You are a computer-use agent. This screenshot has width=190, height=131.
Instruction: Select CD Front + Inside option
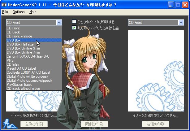coord(34,36)
